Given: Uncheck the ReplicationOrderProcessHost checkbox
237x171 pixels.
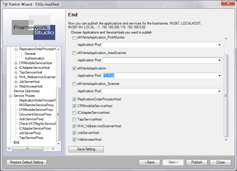Looking at the screenshot, I should pos(74,99).
